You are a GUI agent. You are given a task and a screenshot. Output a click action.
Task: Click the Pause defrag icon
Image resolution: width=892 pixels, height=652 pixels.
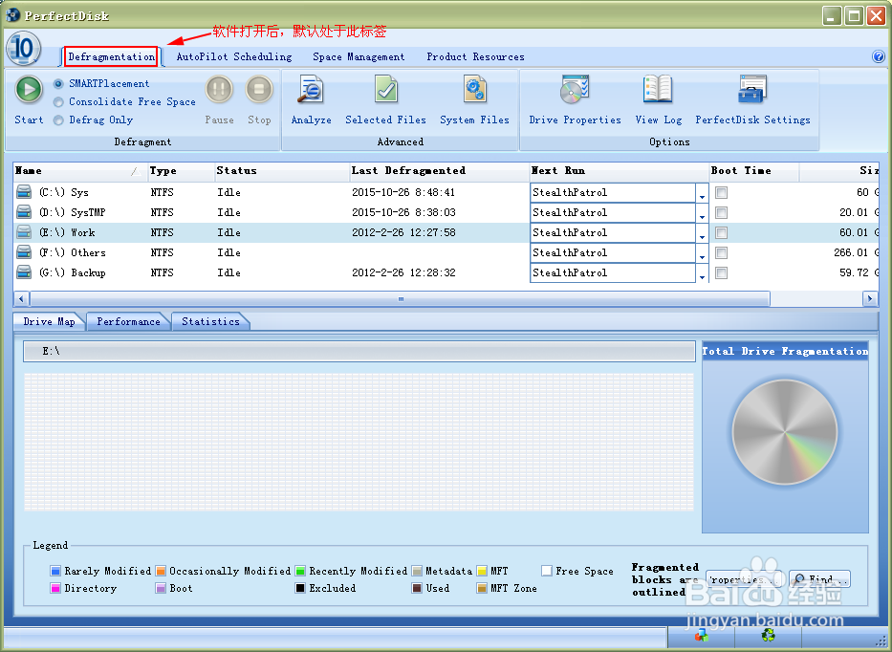tap(219, 90)
